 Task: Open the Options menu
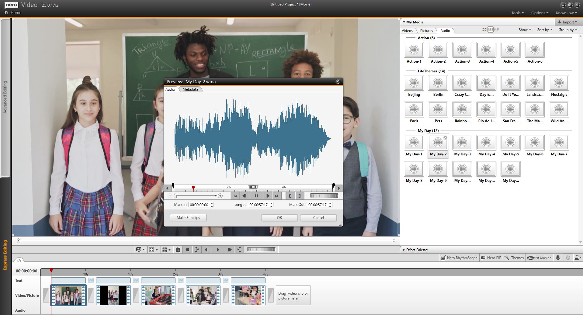tap(540, 13)
